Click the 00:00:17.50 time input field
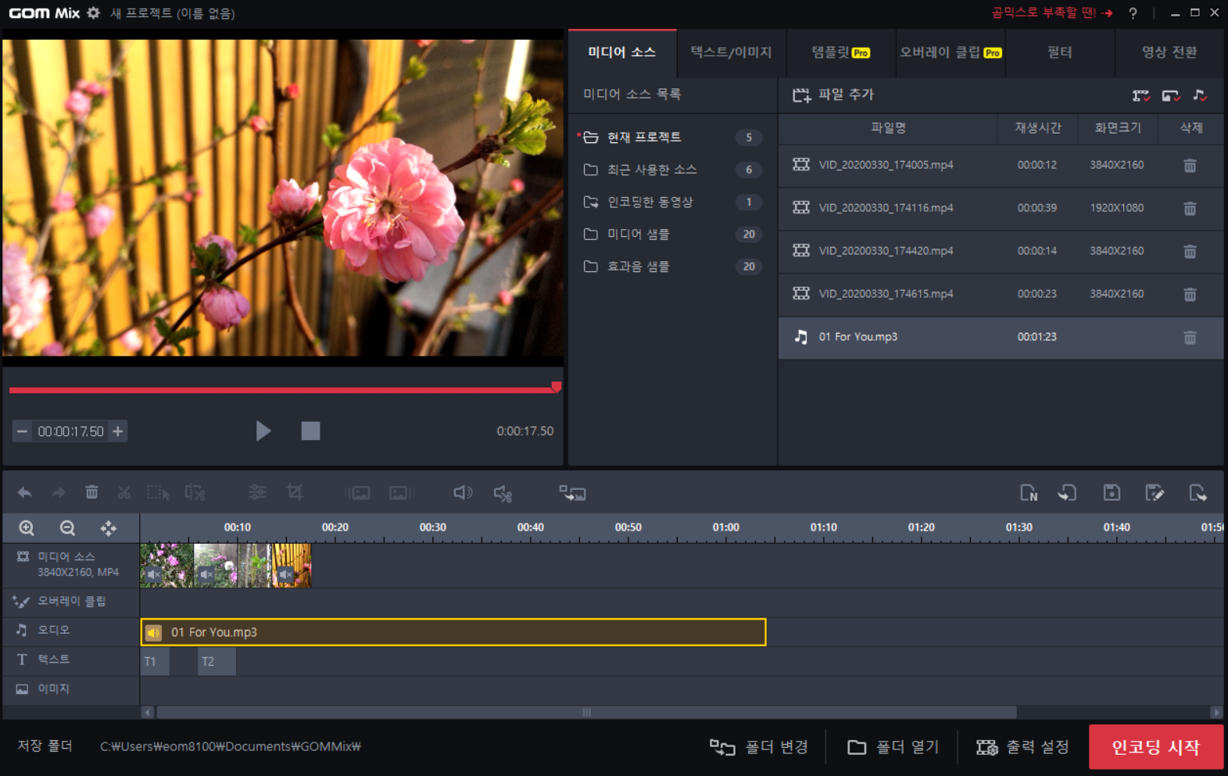 pyautogui.click(x=70, y=431)
